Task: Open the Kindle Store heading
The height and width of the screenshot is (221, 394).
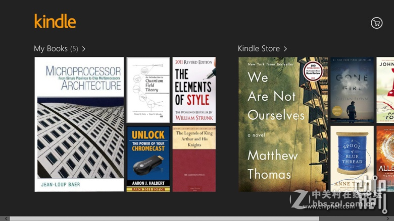Action: tap(259, 48)
